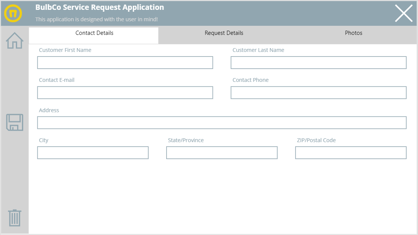
Task: Focus the City text box
Action: pyautogui.click(x=93, y=153)
